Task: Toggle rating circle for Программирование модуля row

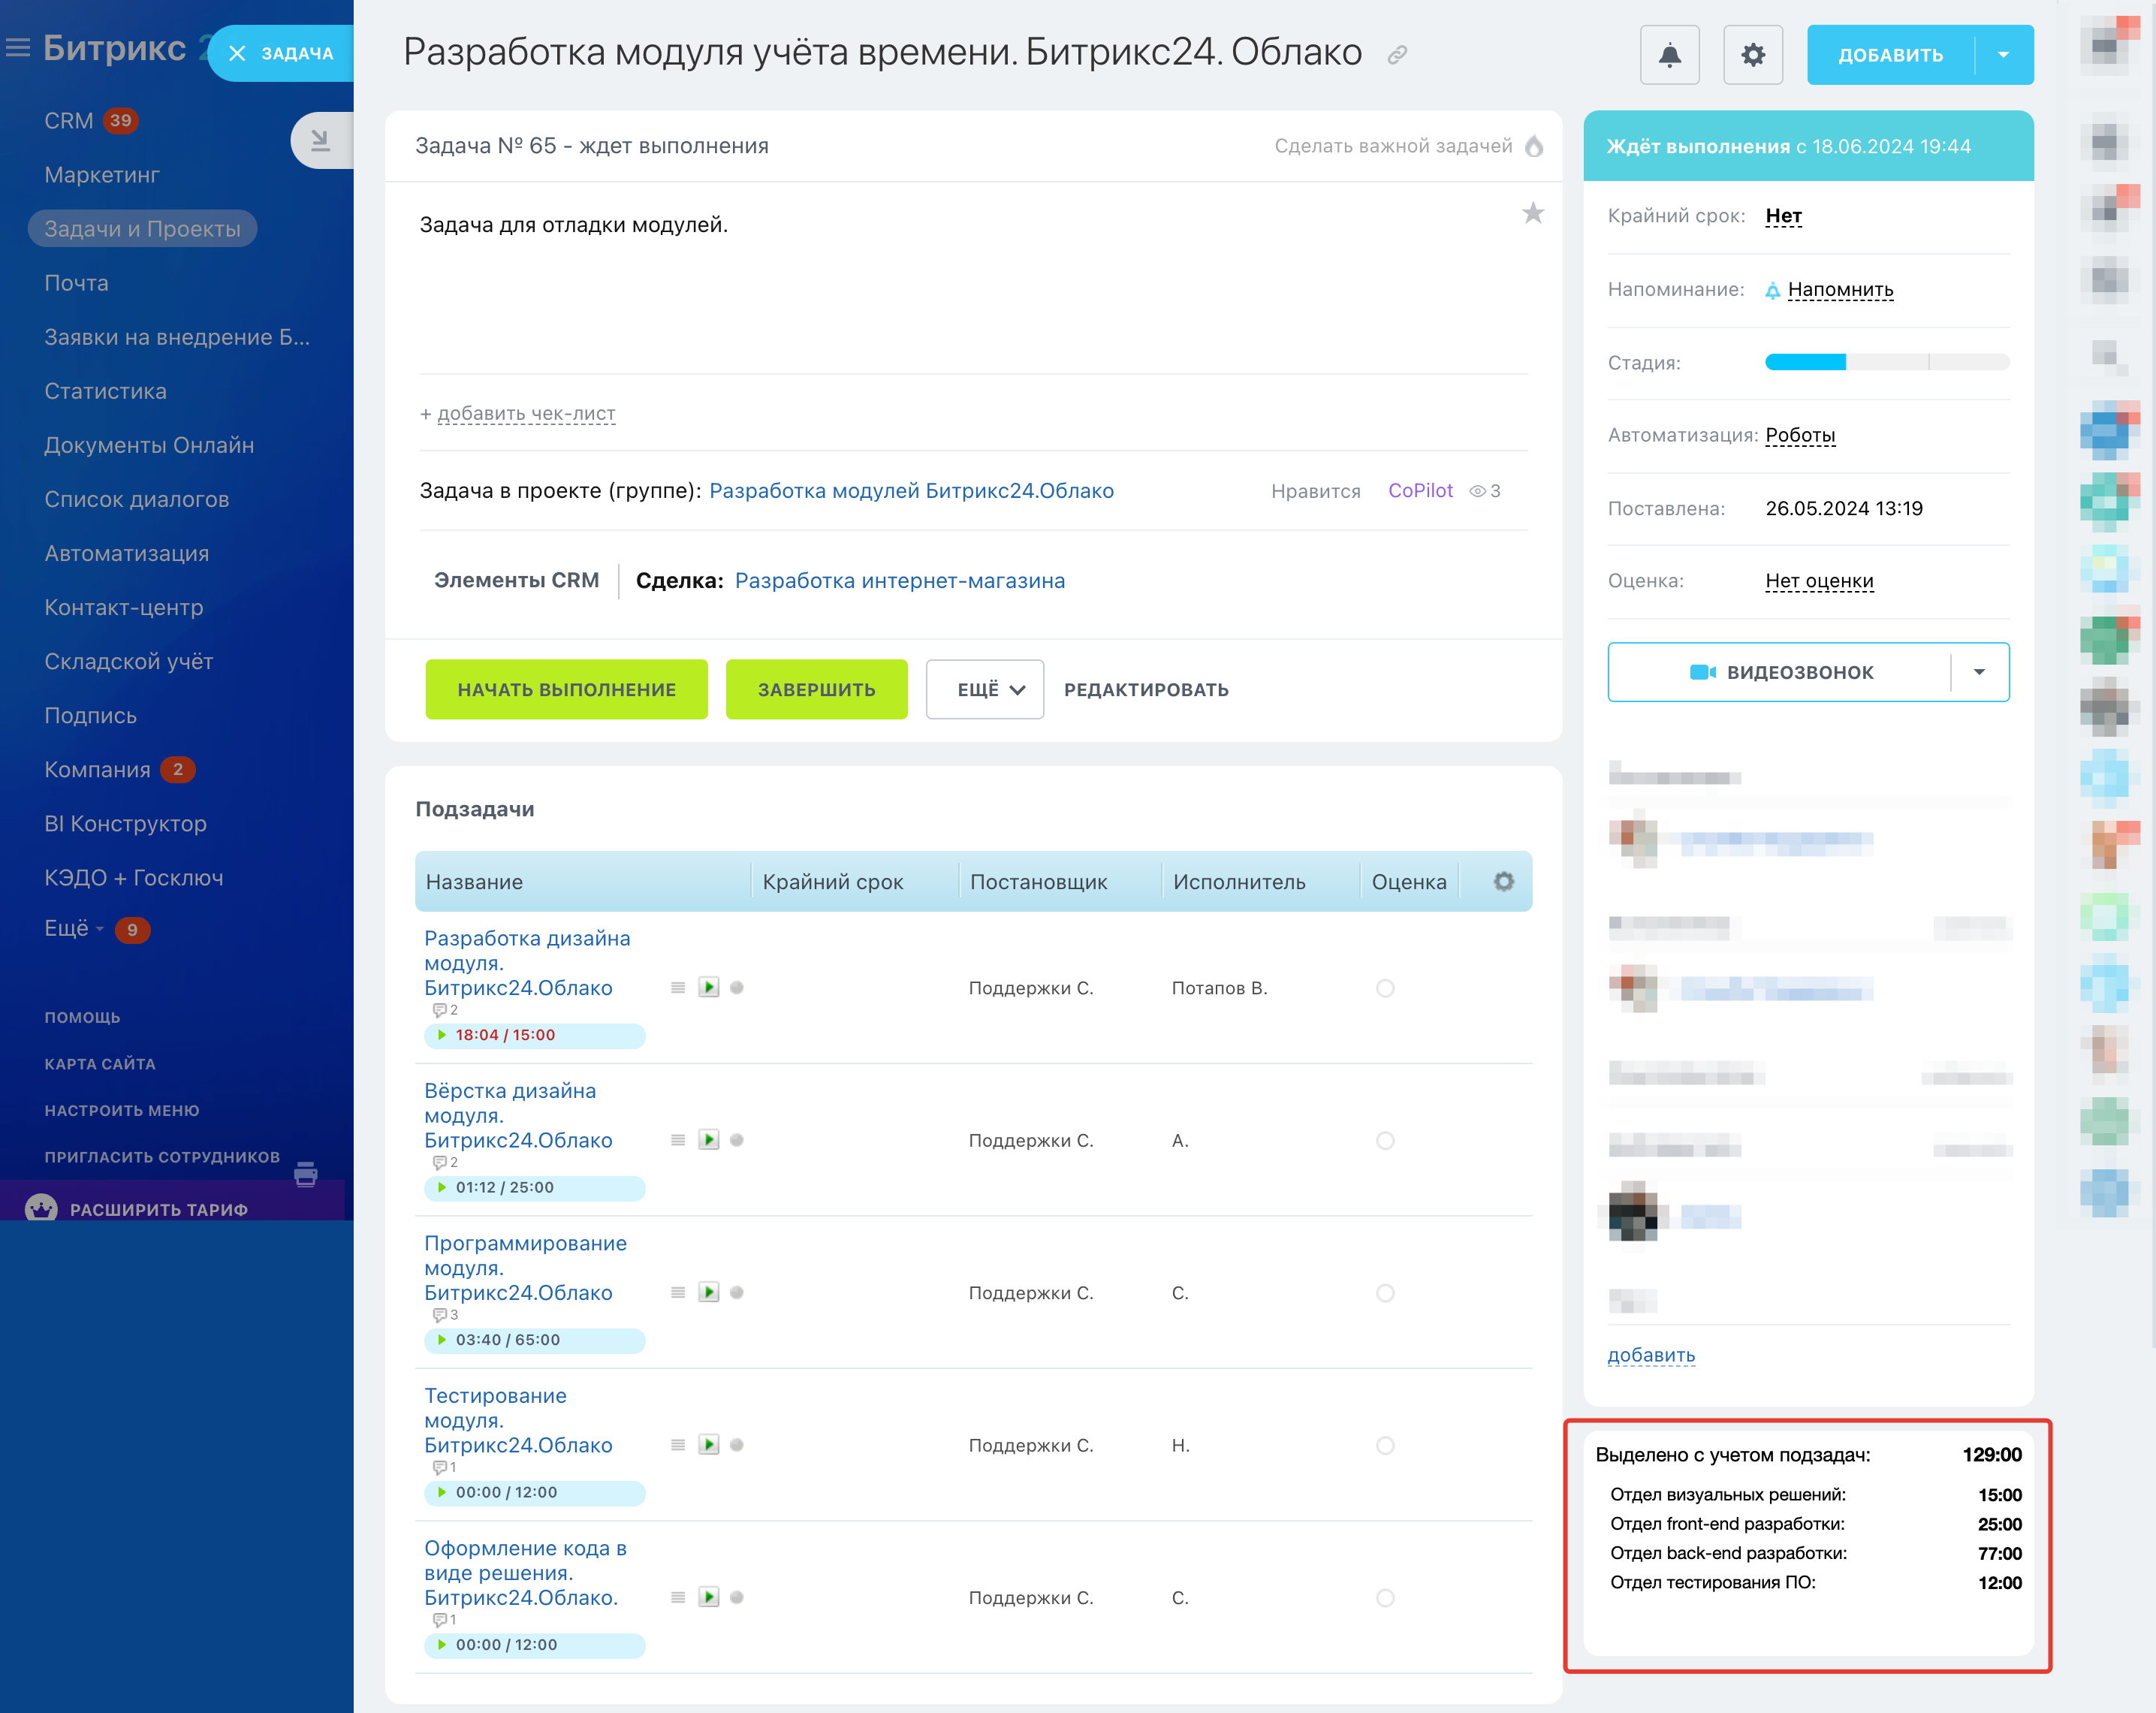Action: click(1385, 1293)
